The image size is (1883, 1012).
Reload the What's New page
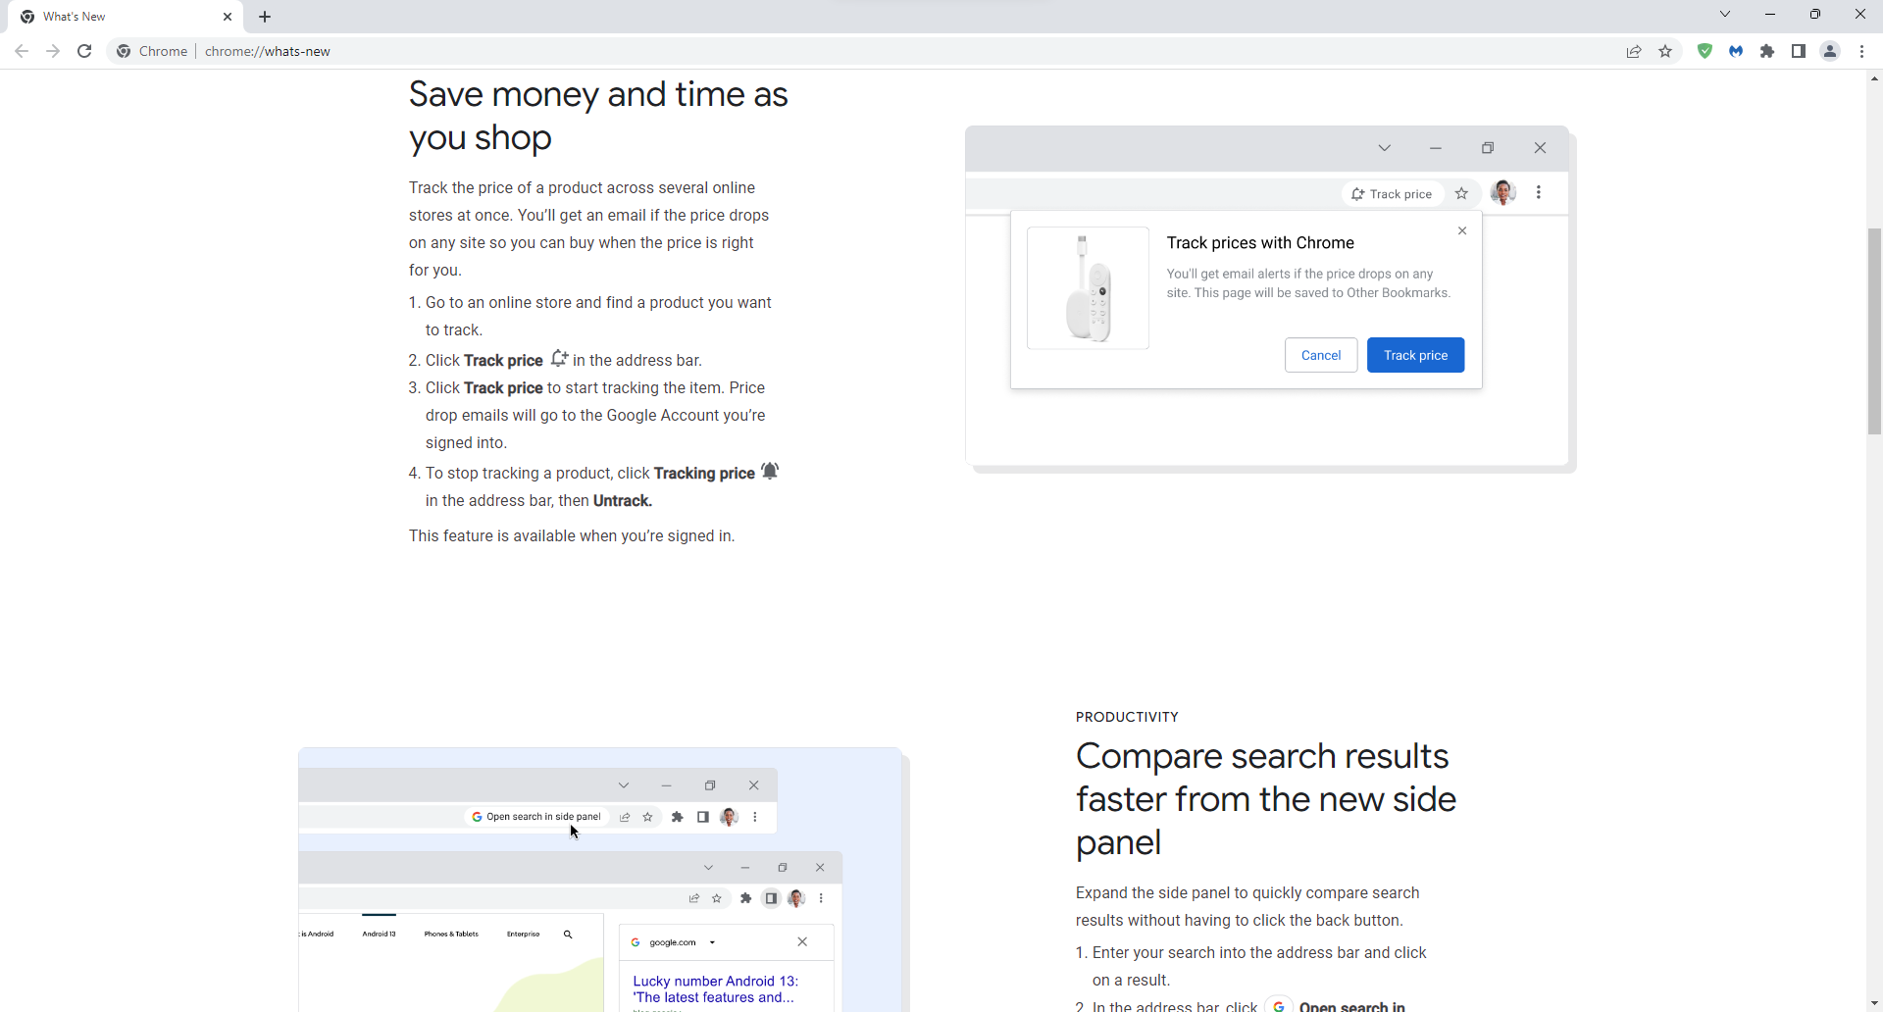(84, 51)
